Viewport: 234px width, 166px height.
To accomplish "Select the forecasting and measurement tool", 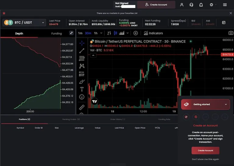I will 82,74.
